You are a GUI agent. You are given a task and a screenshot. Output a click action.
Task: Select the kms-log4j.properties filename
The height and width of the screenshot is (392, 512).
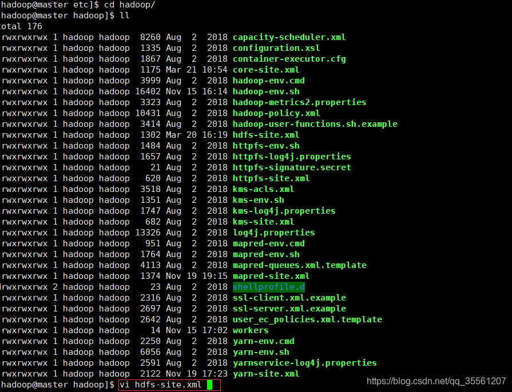284,211
